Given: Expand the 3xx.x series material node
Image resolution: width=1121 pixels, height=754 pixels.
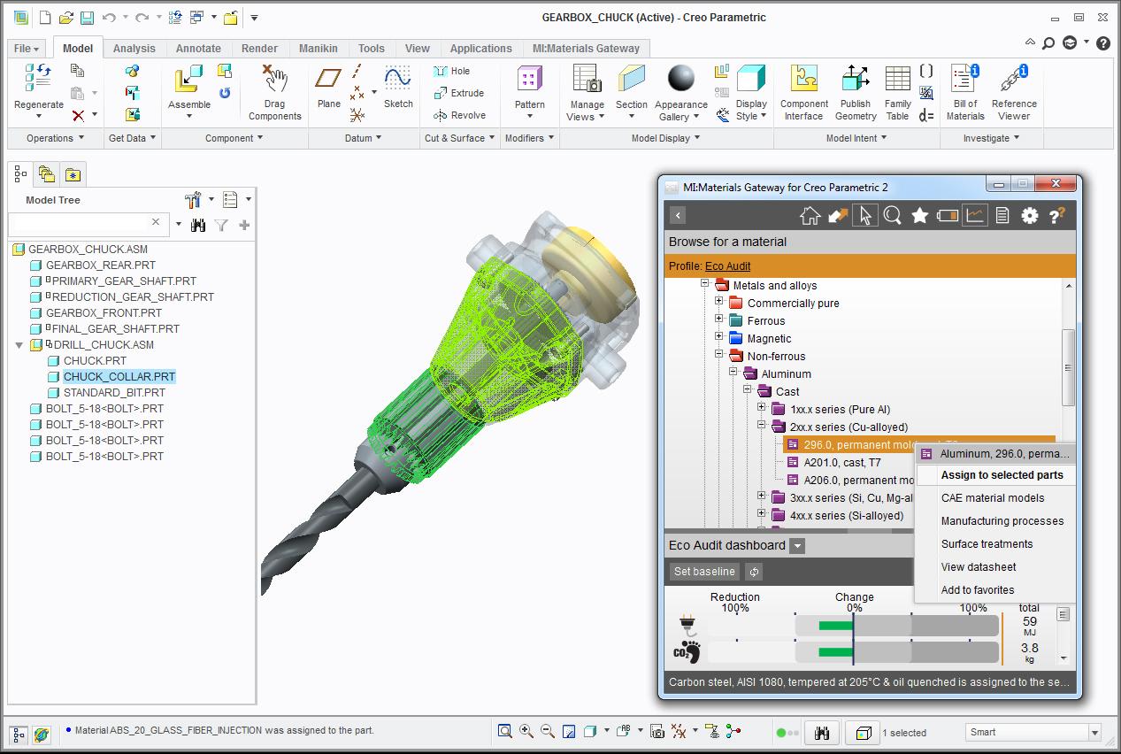Looking at the screenshot, I should tap(761, 497).
